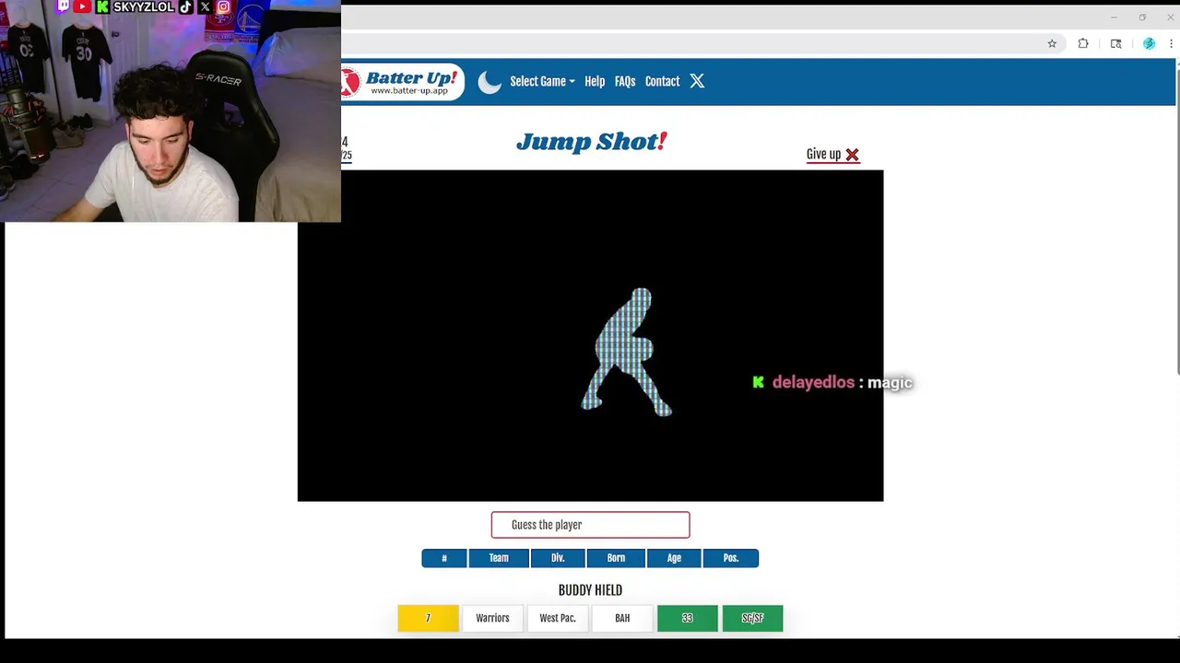Restore down the browser window
The image size is (1180, 663).
(1142, 17)
